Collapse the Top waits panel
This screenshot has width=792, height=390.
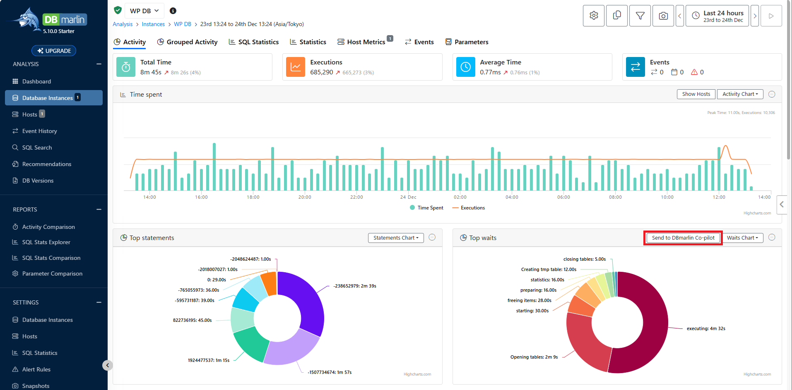(x=772, y=238)
